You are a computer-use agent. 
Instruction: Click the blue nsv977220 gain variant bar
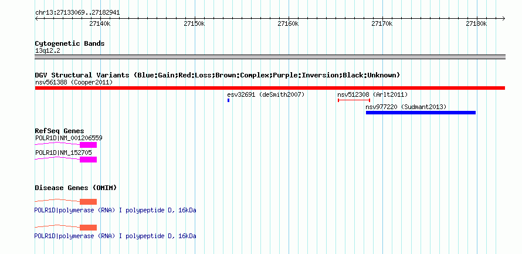(421, 113)
